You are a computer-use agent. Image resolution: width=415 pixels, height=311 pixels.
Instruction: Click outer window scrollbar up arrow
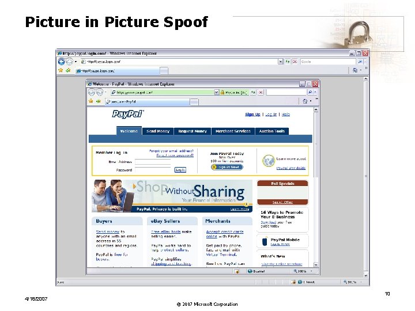click(366, 79)
